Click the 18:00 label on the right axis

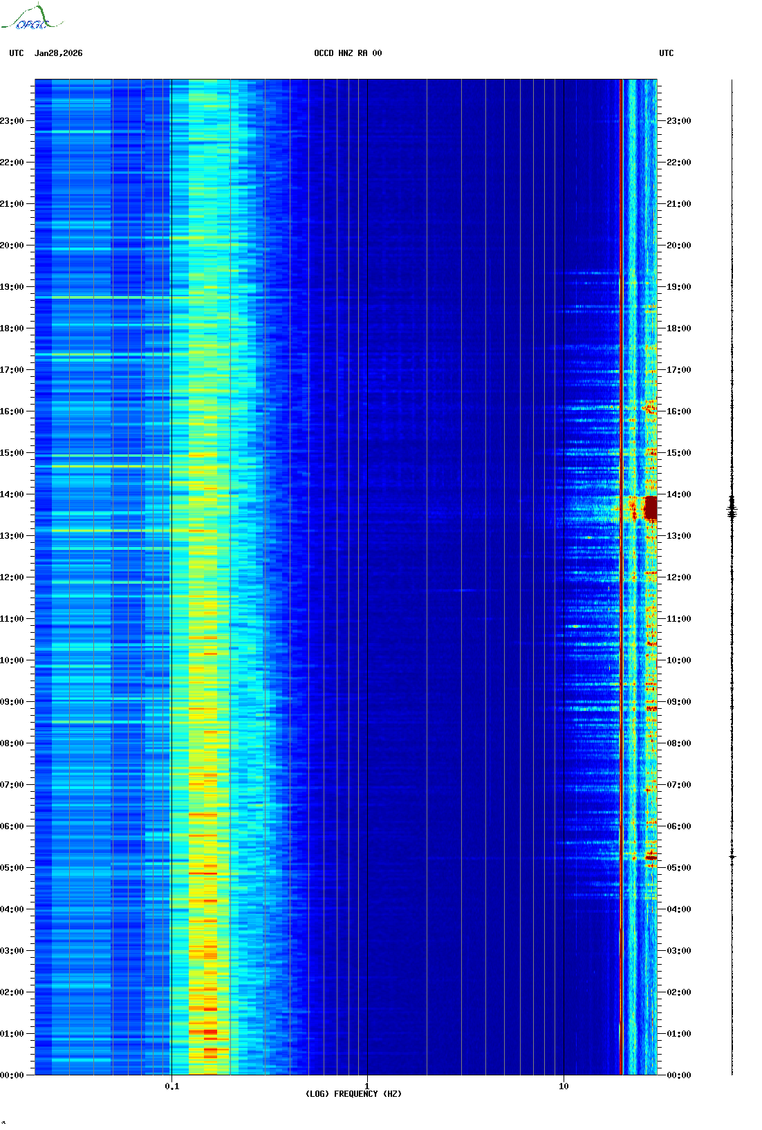pos(679,328)
